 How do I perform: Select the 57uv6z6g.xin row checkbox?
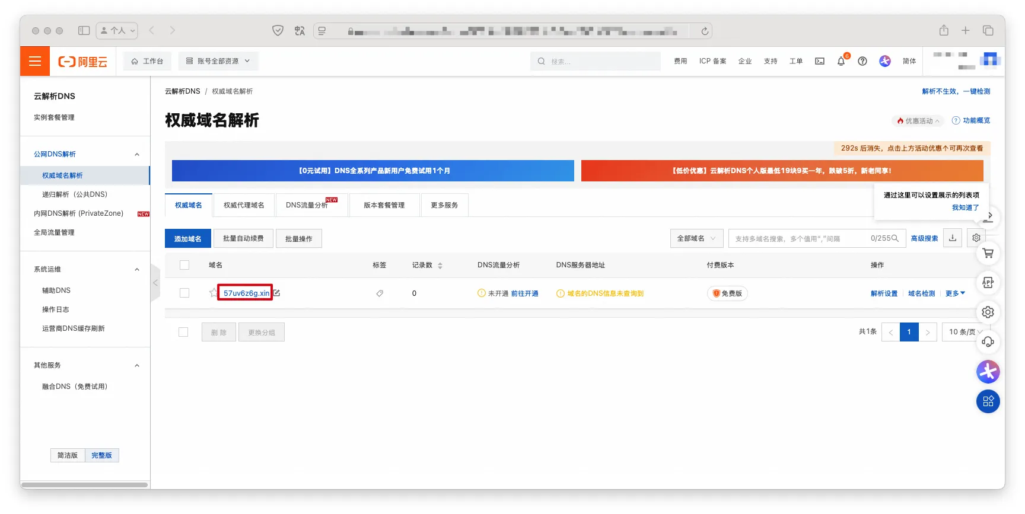(x=184, y=293)
